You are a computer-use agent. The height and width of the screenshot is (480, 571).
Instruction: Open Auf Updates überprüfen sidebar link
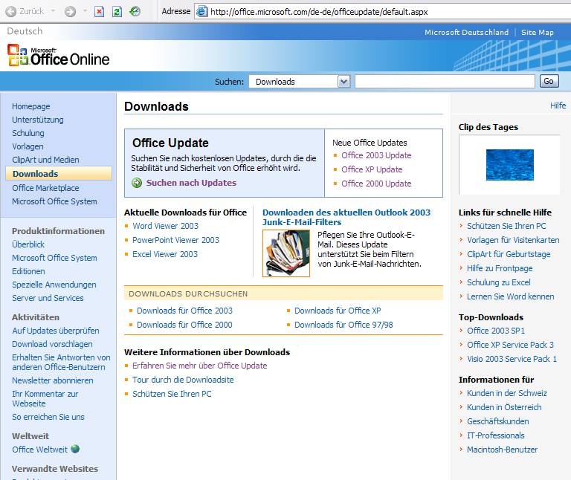[x=55, y=331]
